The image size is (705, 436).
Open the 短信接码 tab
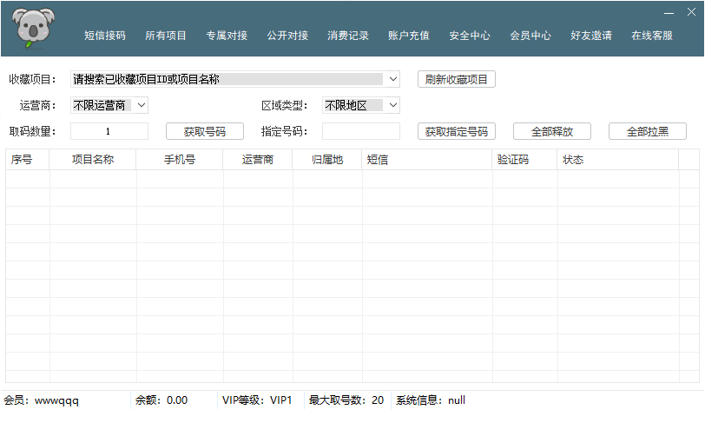[105, 36]
